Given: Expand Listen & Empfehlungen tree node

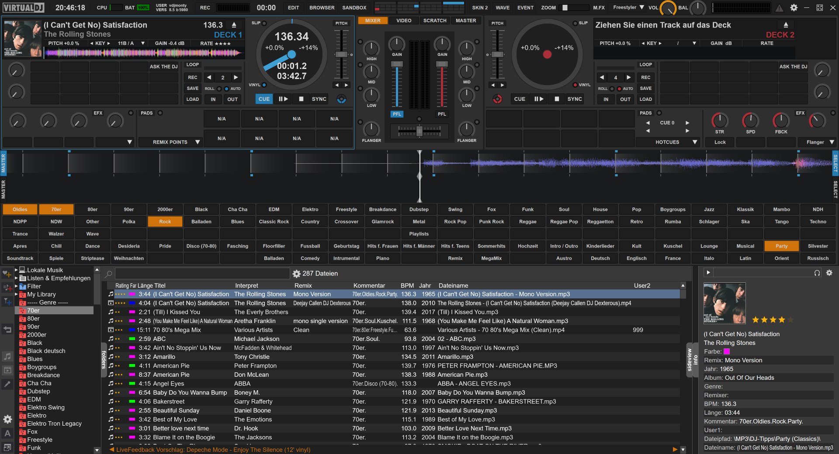Looking at the screenshot, I should tap(17, 278).
